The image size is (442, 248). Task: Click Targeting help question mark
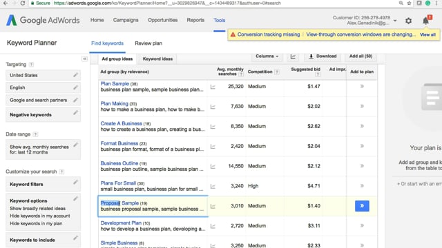point(31,64)
